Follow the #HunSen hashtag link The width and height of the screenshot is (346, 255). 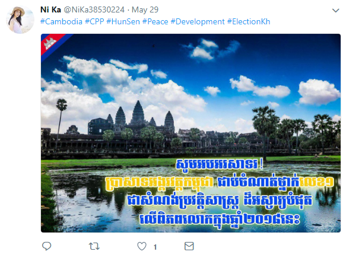[x=123, y=21]
